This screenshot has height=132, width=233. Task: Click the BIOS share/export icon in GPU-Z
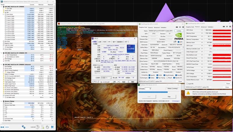175,42
